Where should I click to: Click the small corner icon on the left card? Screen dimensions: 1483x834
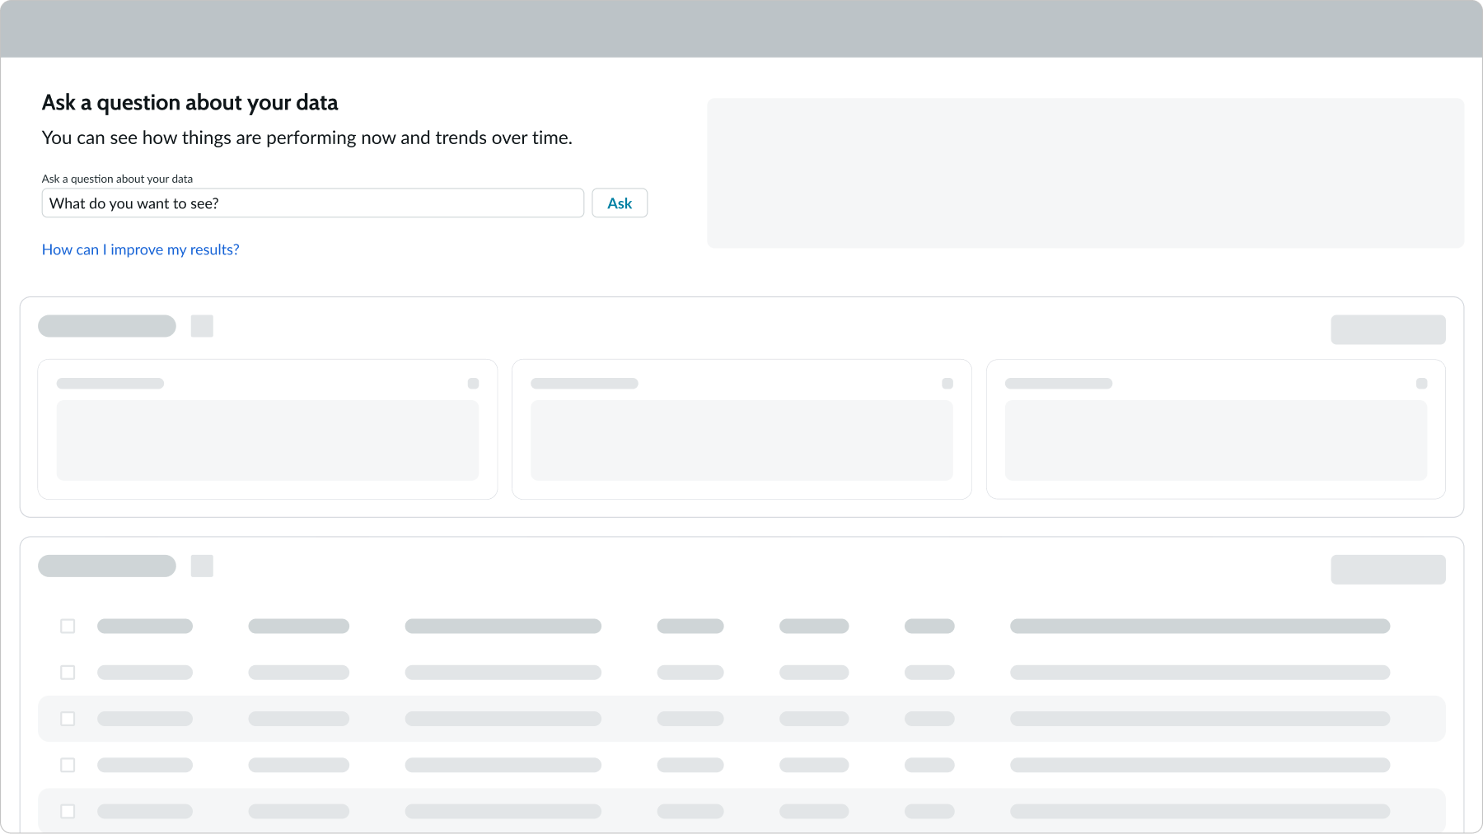(473, 384)
